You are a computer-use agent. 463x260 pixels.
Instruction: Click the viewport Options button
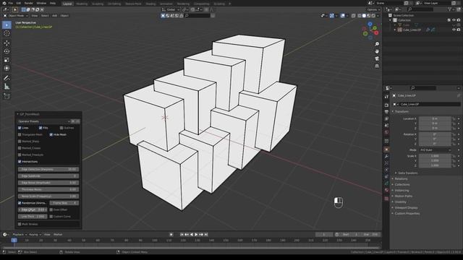[373, 9]
